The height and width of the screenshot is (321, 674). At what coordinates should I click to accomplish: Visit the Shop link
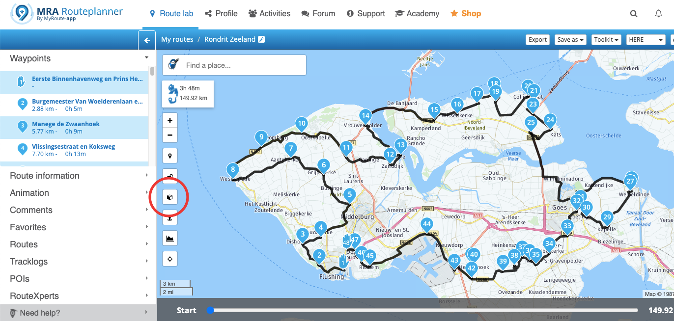point(466,14)
